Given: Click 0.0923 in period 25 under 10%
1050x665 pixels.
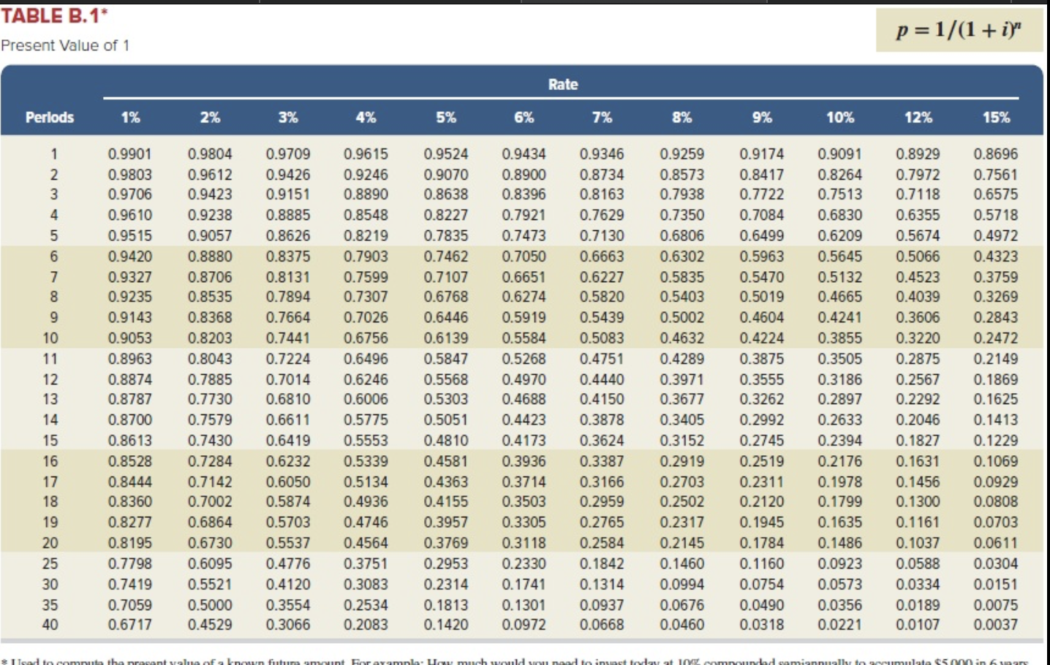Looking at the screenshot, I should pyautogui.click(x=839, y=563).
